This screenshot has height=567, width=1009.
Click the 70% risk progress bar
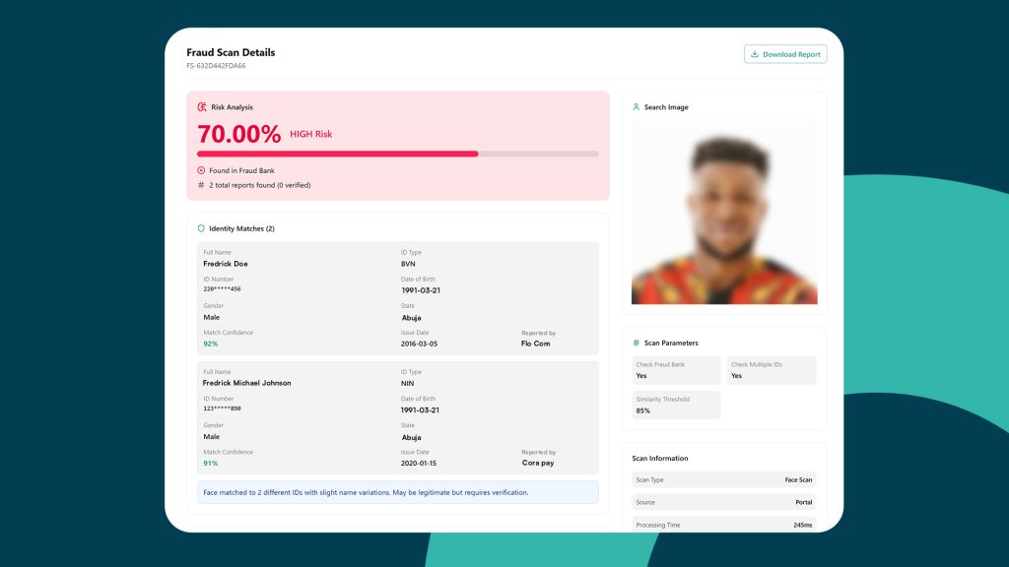pos(397,154)
